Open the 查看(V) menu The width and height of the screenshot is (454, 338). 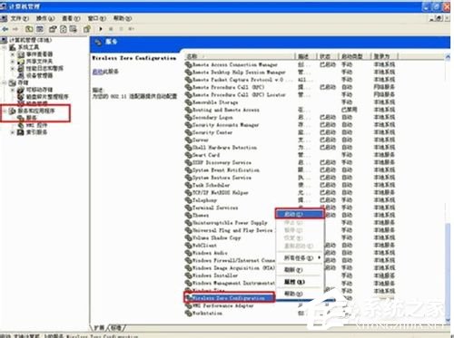(x=71, y=19)
